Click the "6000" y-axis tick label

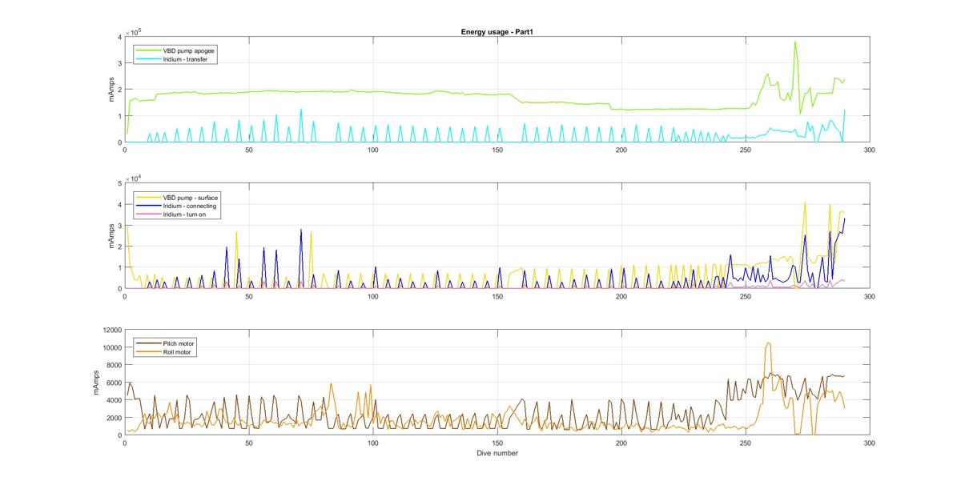coord(112,383)
